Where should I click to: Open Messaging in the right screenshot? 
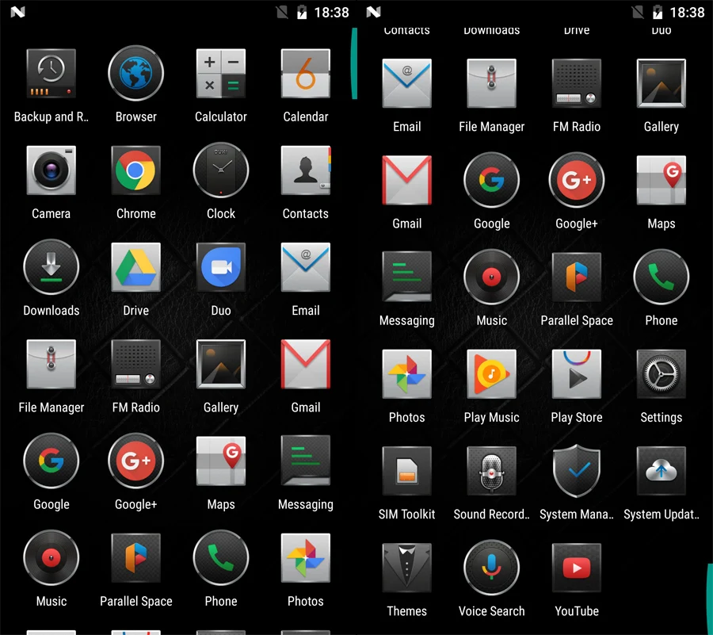406,277
